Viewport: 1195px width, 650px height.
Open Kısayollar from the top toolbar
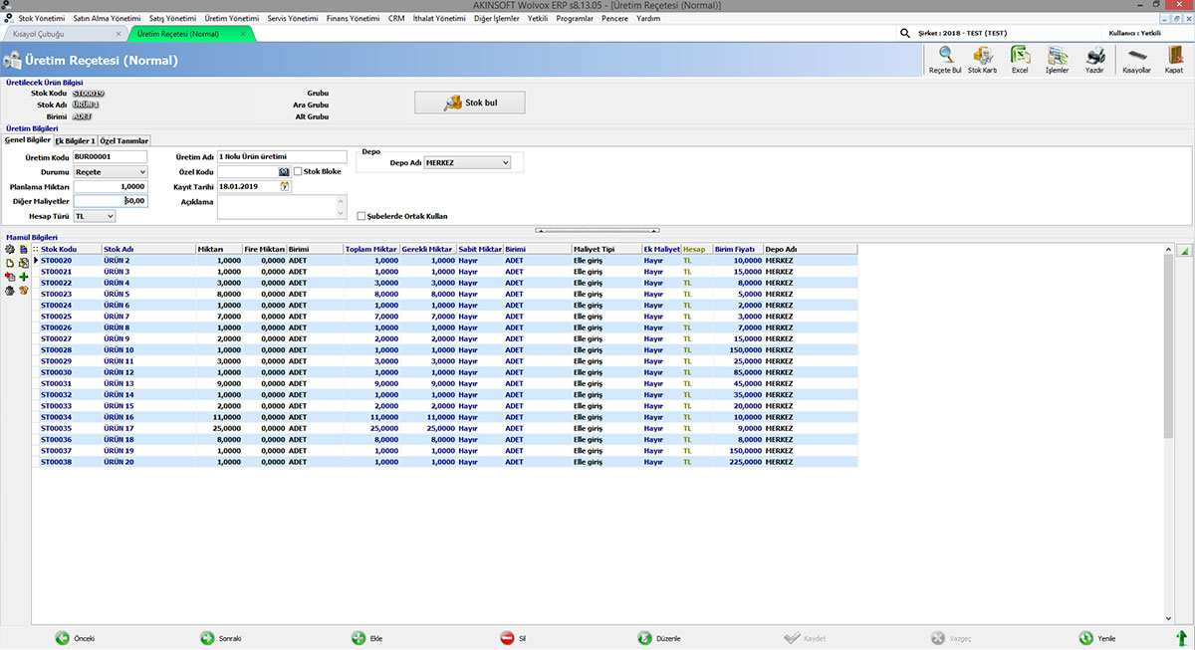1136,58
